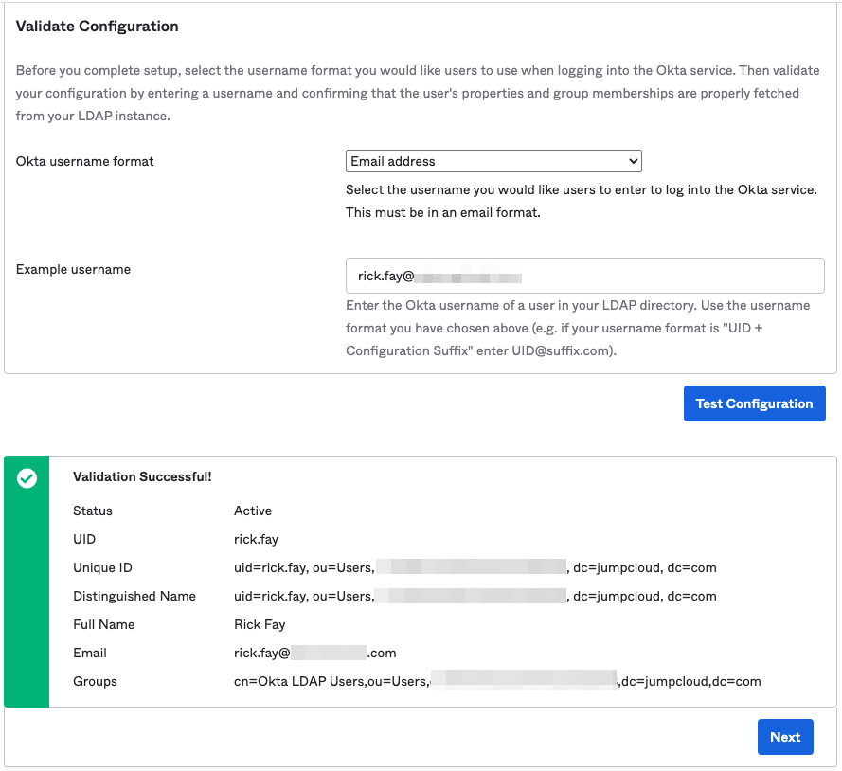Image resolution: width=842 pixels, height=771 pixels.
Task: Click the Okta username format label
Action: point(85,161)
